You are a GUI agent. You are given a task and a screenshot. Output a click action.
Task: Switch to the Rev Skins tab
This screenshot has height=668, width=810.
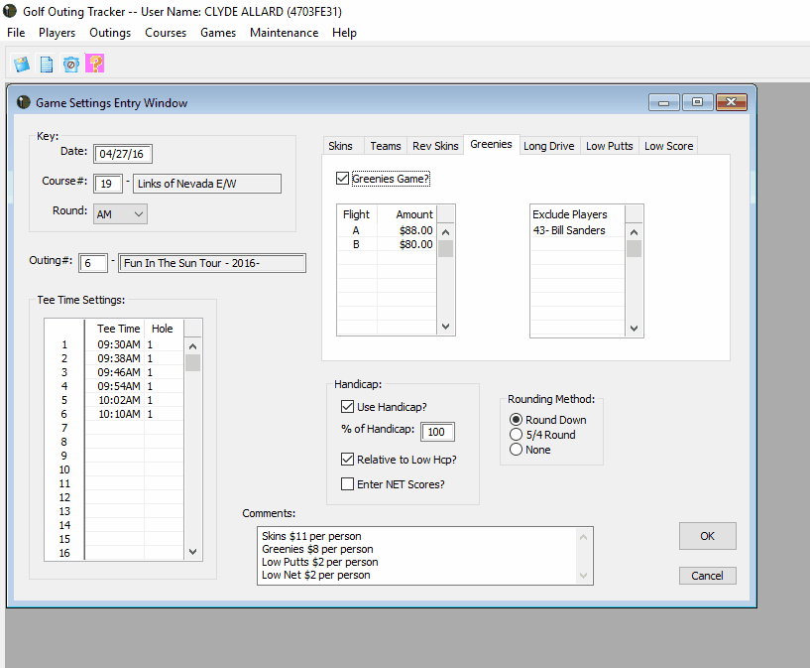click(x=435, y=146)
